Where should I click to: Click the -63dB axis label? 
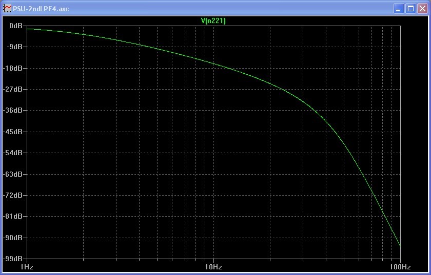click(13, 174)
